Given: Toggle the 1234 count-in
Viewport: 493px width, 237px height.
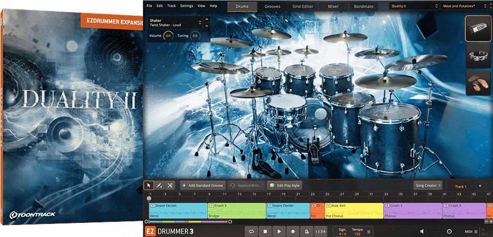Looking at the screenshot, I should (320, 231).
